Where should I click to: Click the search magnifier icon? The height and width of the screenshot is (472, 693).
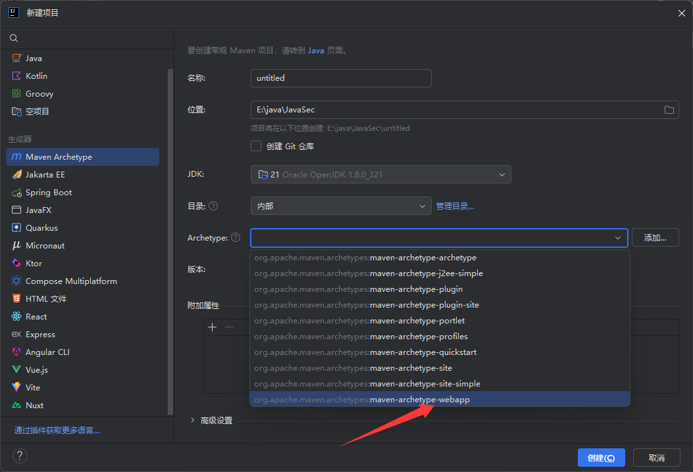click(x=14, y=38)
